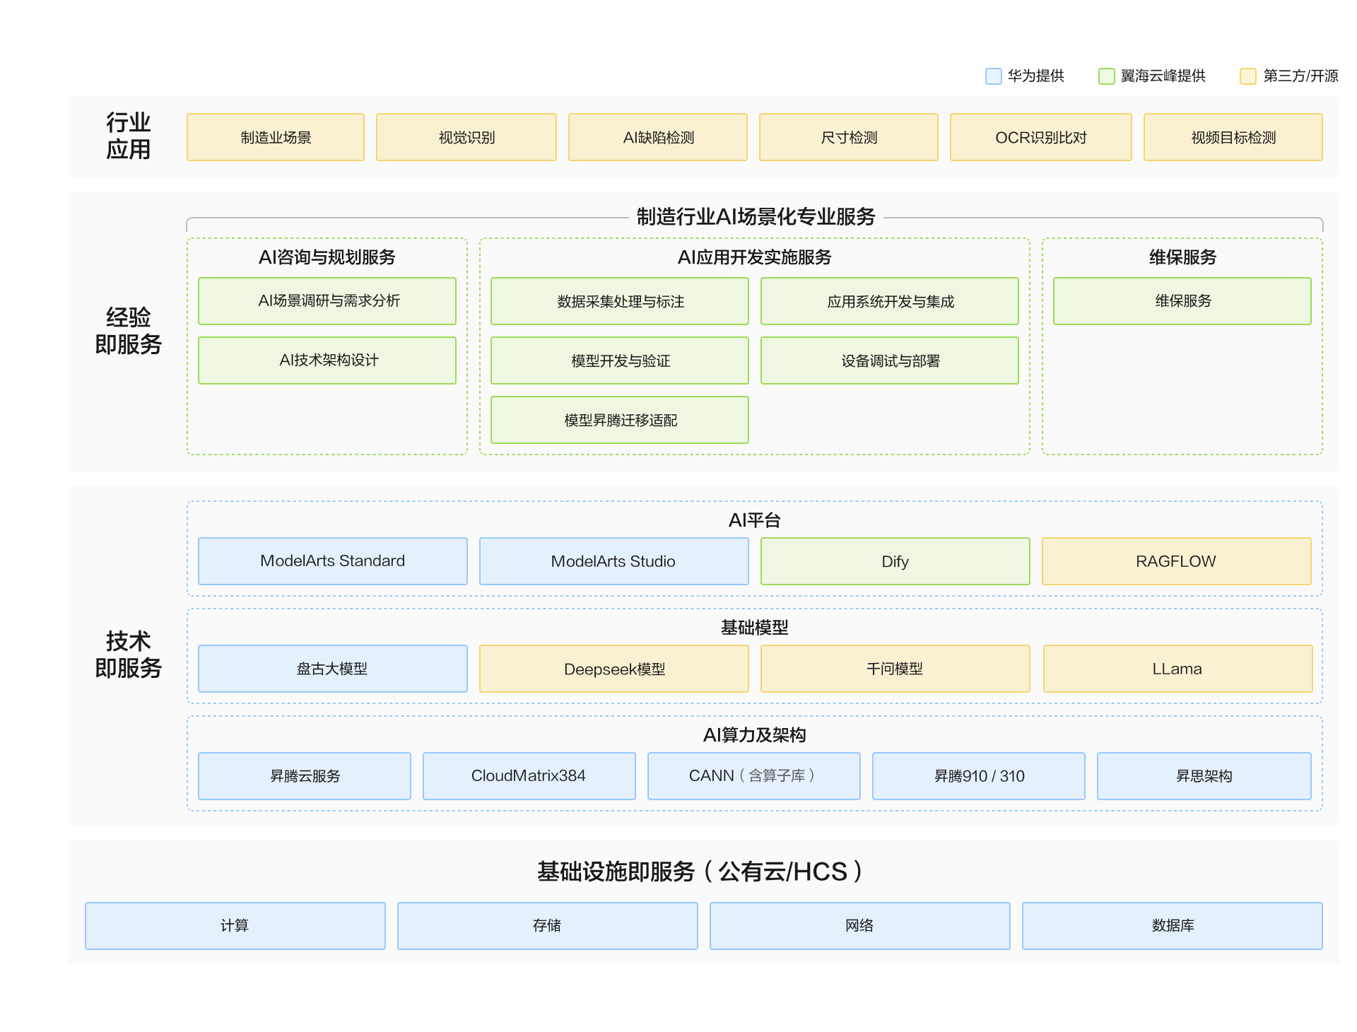Click the AI咨询与规划服务 group title
This screenshot has width=1357, height=1032.
[x=327, y=257]
